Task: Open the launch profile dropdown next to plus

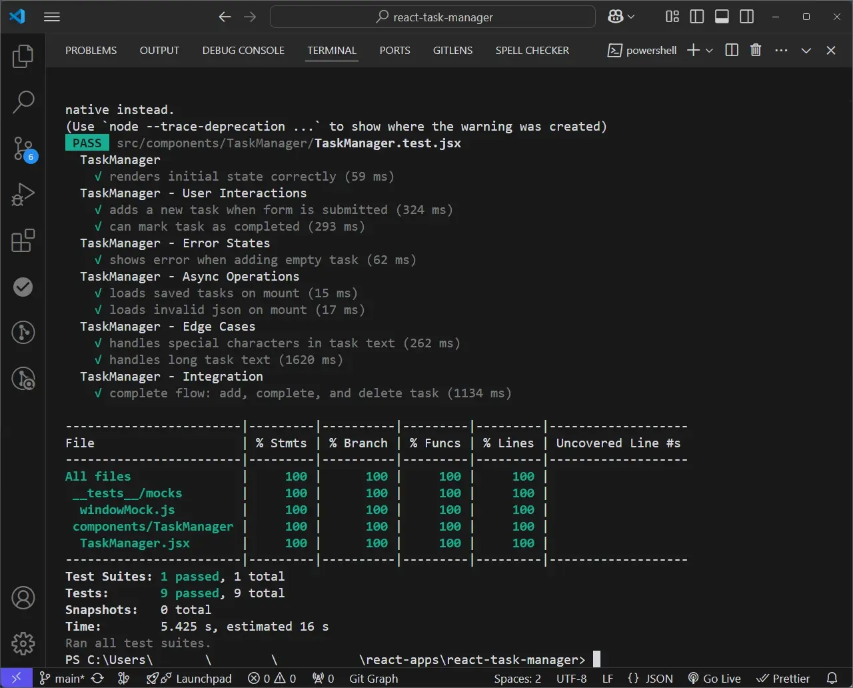Action: pyautogui.click(x=709, y=51)
